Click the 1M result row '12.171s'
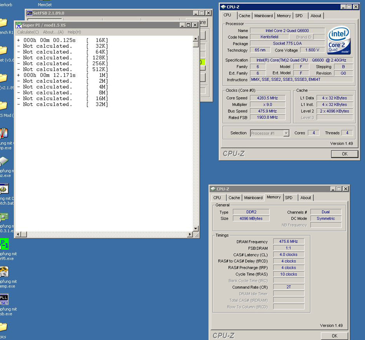 pos(63,75)
